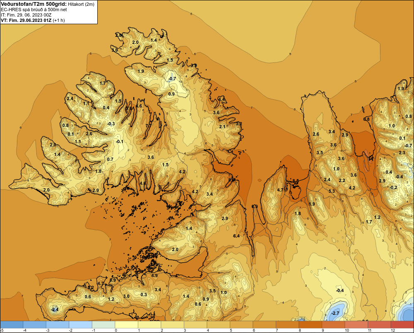Select legend swatch between -3 and -2
The width and height of the screenshot is (414, 333).
[58, 325]
